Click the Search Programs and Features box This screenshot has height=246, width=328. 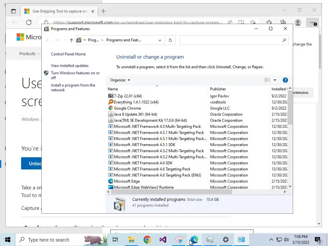(234, 40)
